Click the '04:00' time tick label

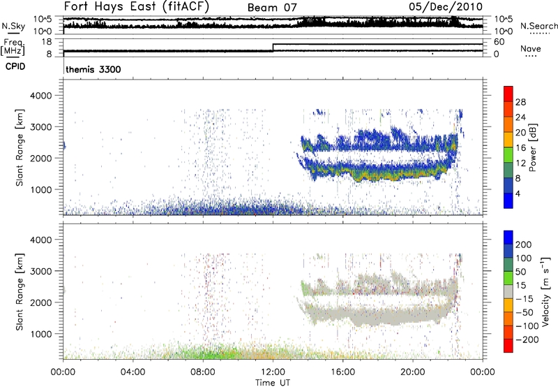tap(133, 372)
